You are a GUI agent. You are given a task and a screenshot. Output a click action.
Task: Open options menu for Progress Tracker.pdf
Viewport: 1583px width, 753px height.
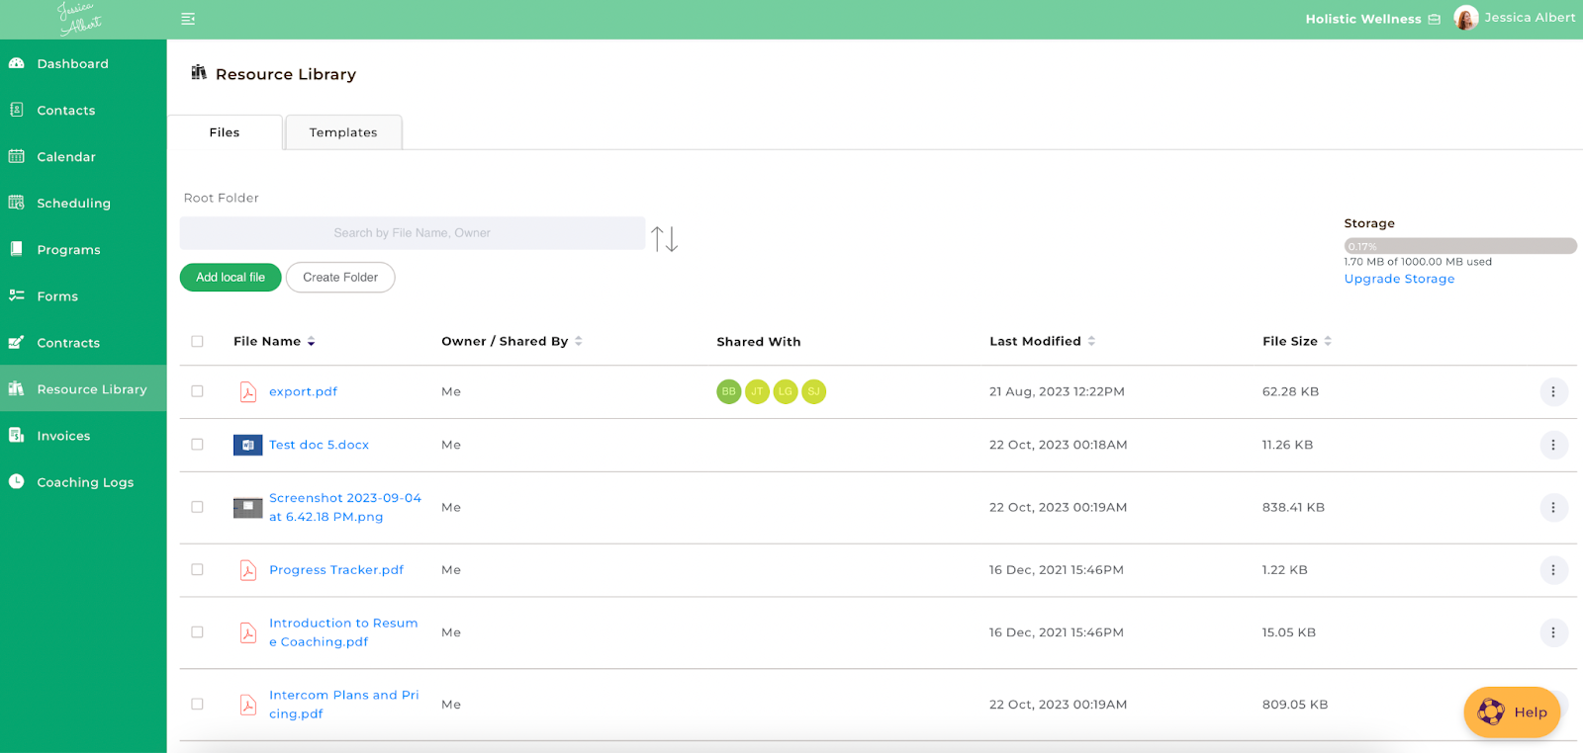click(1552, 570)
